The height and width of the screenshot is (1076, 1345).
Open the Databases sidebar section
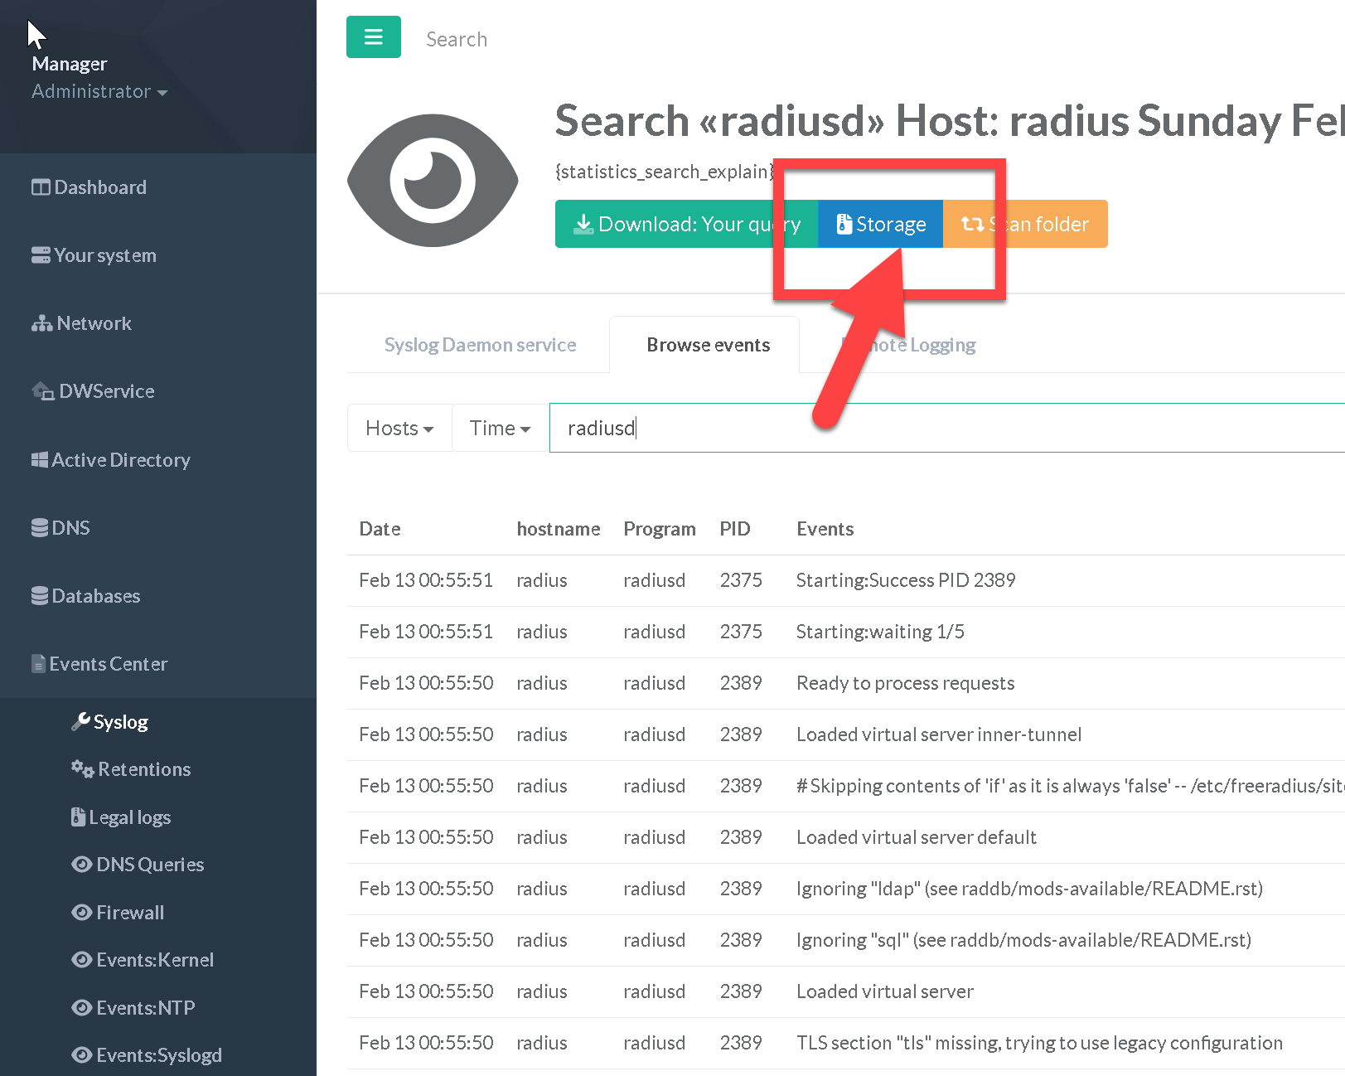pyautogui.click(x=85, y=596)
